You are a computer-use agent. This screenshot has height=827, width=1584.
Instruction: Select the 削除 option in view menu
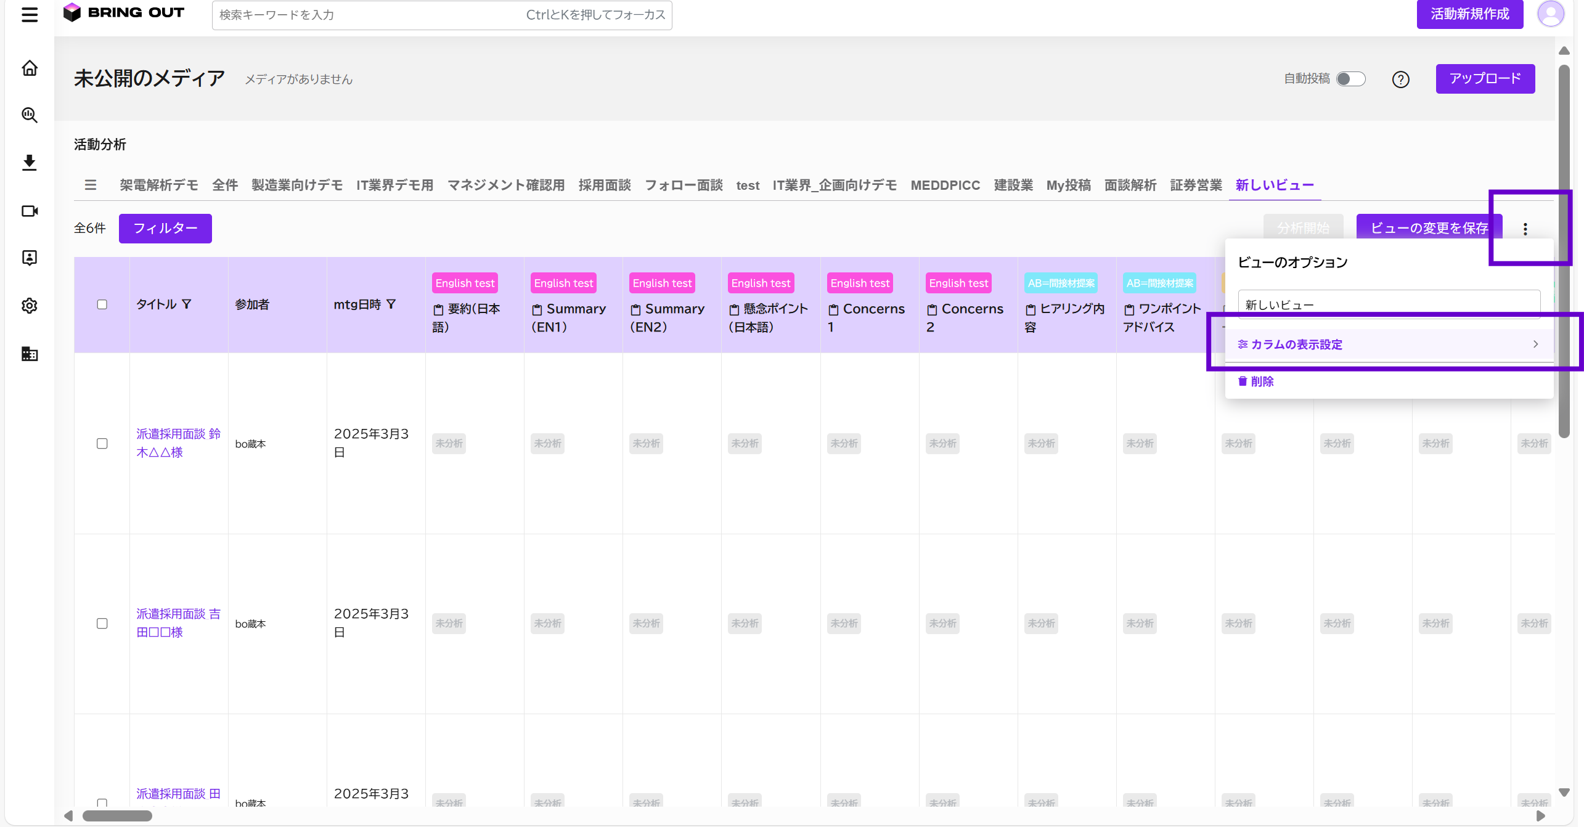pyautogui.click(x=1256, y=381)
